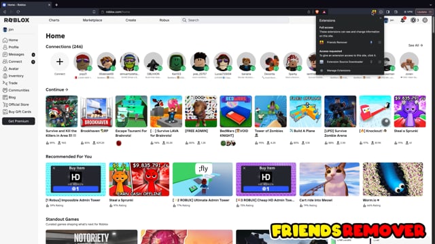Open a new browser tab

[x=56, y=5]
